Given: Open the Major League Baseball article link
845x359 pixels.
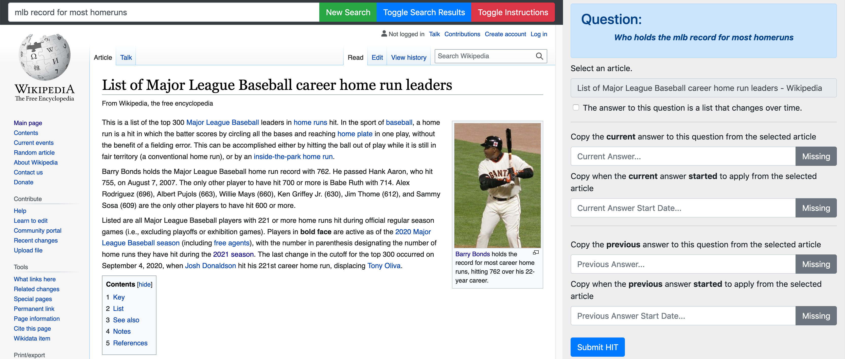Looking at the screenshot, I should 222,122.
